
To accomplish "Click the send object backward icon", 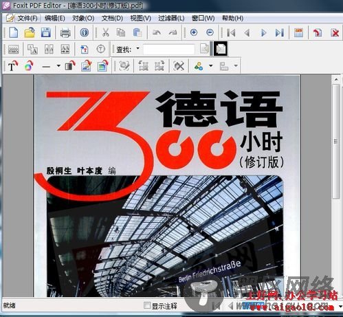I will coord(159,66).
